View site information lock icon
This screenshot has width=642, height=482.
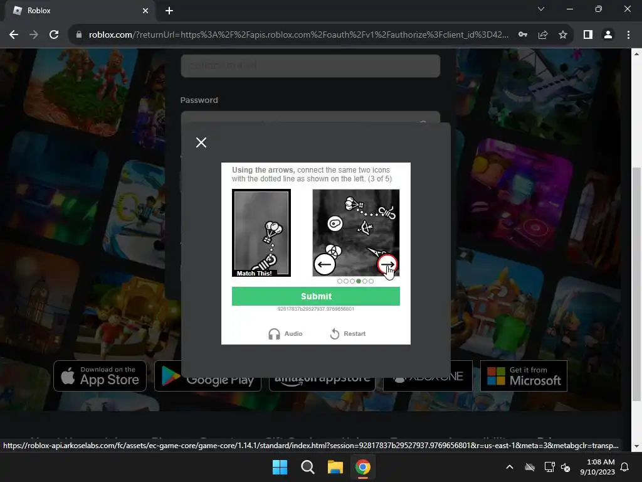(79, 35)
